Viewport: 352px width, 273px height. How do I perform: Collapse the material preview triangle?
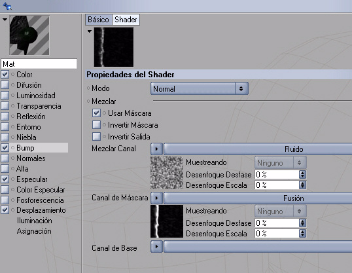click(x=5, y=20)
